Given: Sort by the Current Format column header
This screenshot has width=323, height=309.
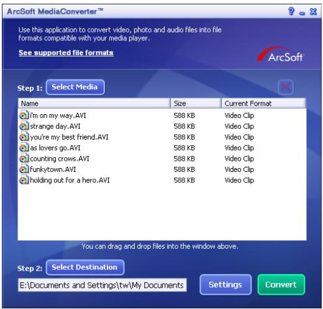Looking at the screenshot, I should pos(263,103).
